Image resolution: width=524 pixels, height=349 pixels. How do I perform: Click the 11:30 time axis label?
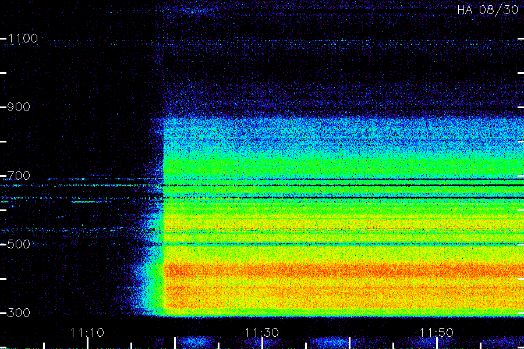pyautogui.click(x=262, y=333)
